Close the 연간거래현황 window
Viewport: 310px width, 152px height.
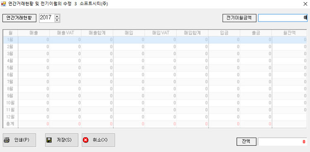coord(305,4)
